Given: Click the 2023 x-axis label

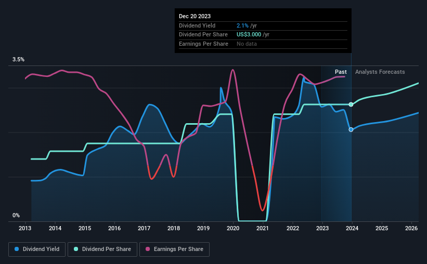Looking at the screenshot, I should tap(322, 228).
